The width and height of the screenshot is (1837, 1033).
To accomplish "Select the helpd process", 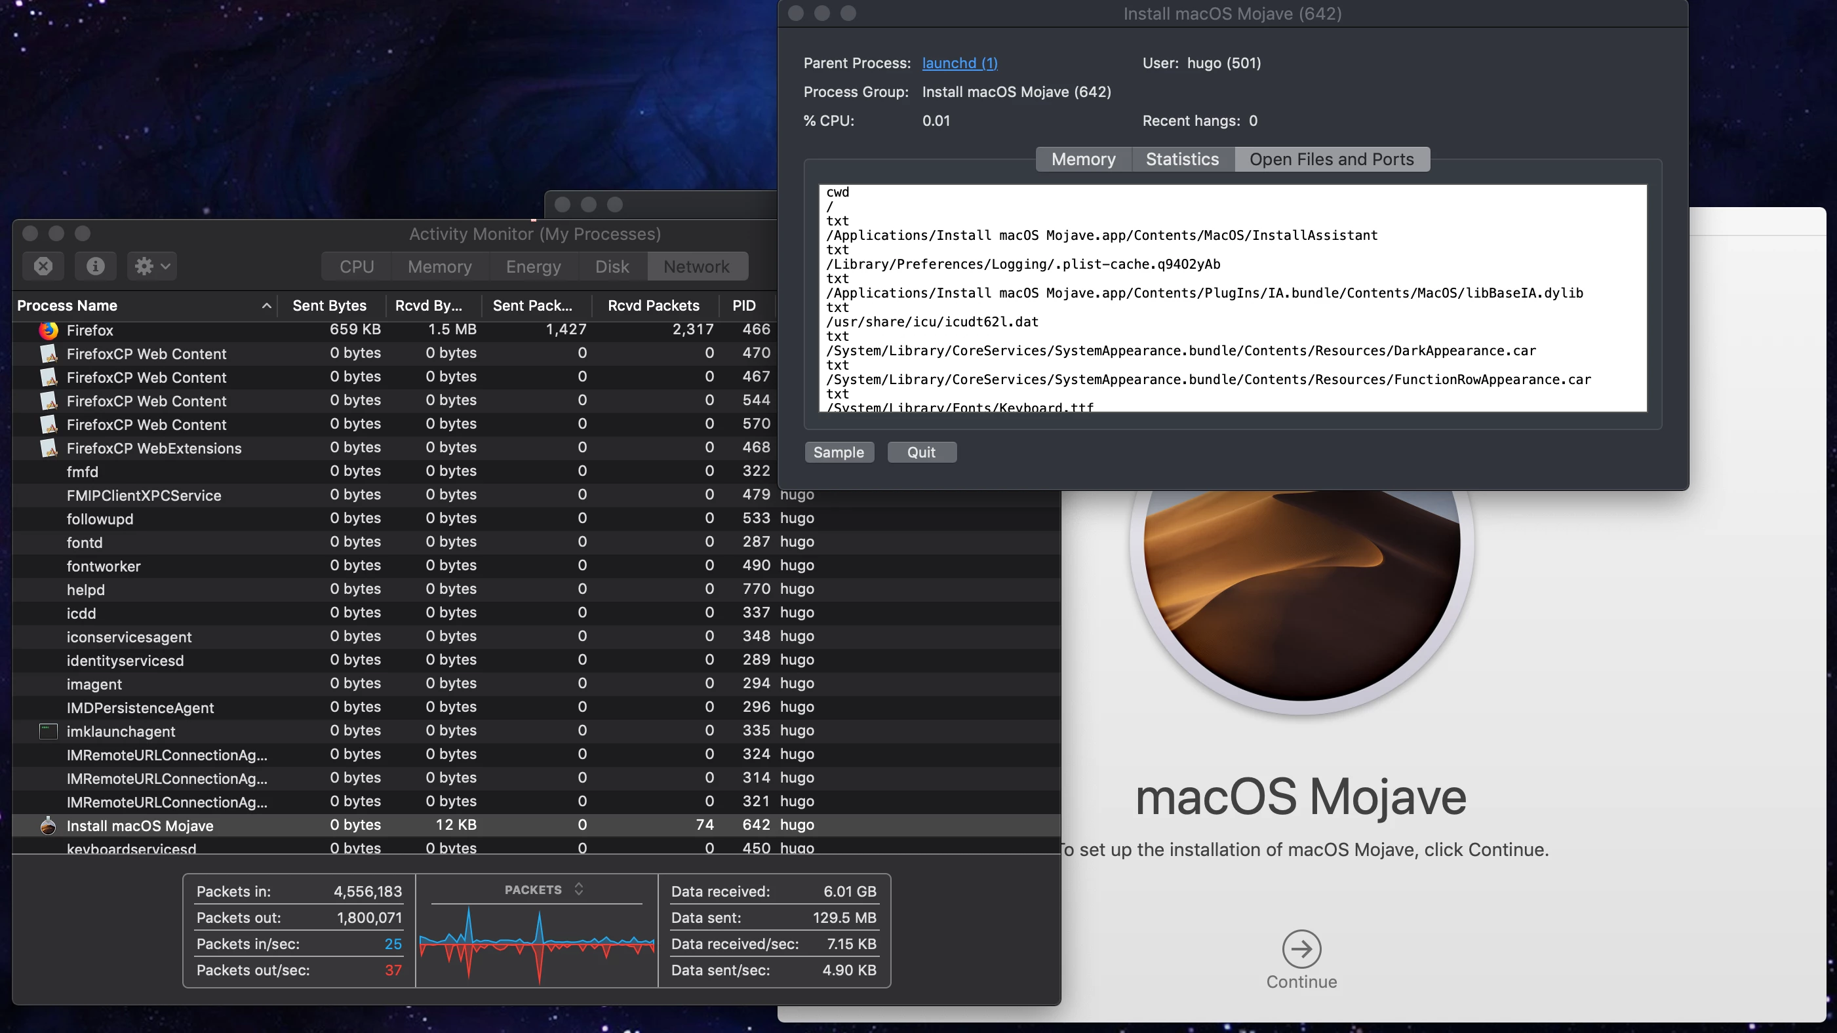I will point(536,589).
